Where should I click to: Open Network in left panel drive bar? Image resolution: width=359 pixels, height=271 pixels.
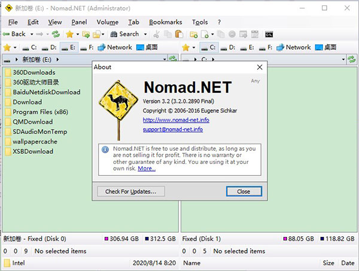click(x=115, y=47)
